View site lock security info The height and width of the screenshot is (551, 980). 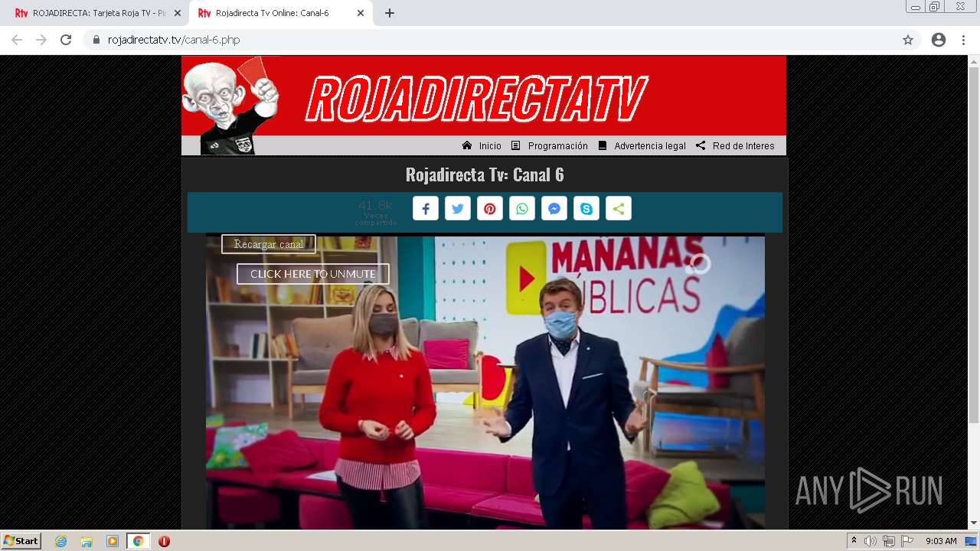coord(96,40)
